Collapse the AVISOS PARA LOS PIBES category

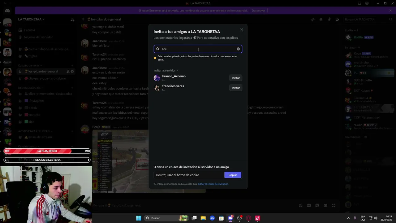35,131
